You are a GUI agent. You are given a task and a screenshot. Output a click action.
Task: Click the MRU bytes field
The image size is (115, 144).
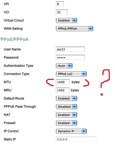(x=63, y=90)
